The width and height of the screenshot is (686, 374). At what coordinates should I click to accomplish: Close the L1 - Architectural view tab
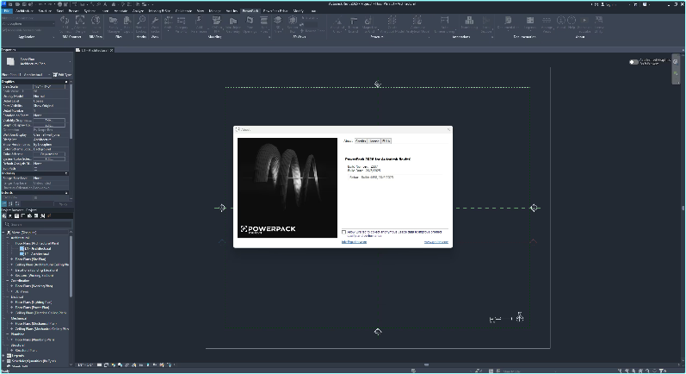pyautogui.click(x=112, y=50)
